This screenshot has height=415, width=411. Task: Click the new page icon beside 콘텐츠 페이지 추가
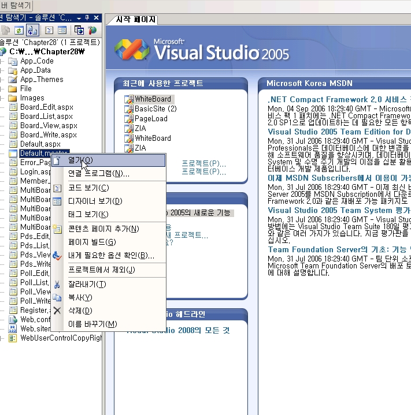click(x=57, y=229)
